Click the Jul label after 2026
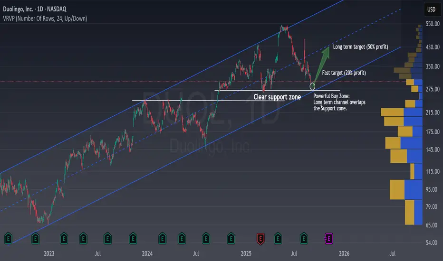This screenshot has height=261, width=443. [393, 253]
